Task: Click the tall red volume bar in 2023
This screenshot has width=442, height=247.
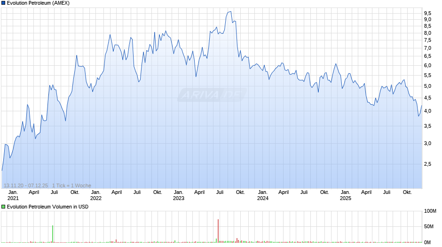Action: click(218, 231)
